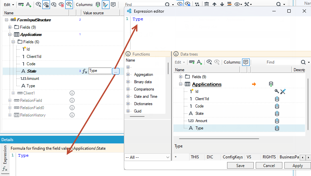The height and width of the screenshot is (176, 311).
Task: Toggle the tree edit column button
Action: tap(106, 5)
